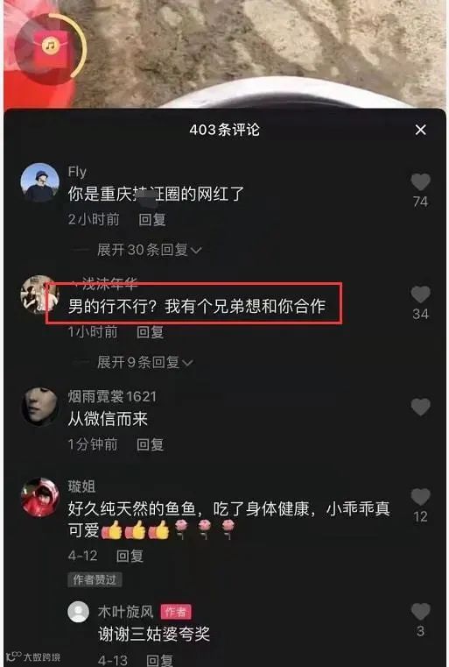Reply to Fly's comment via 回复
The image size is (449, 667).
pos(152,219)
